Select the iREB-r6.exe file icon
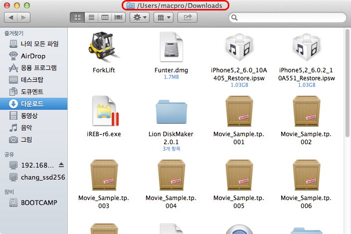 tap(105, 111)
